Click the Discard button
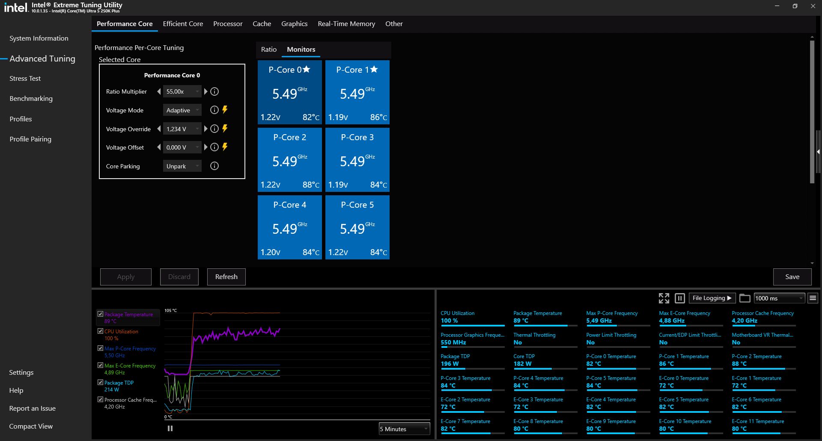 coord(179,276)
